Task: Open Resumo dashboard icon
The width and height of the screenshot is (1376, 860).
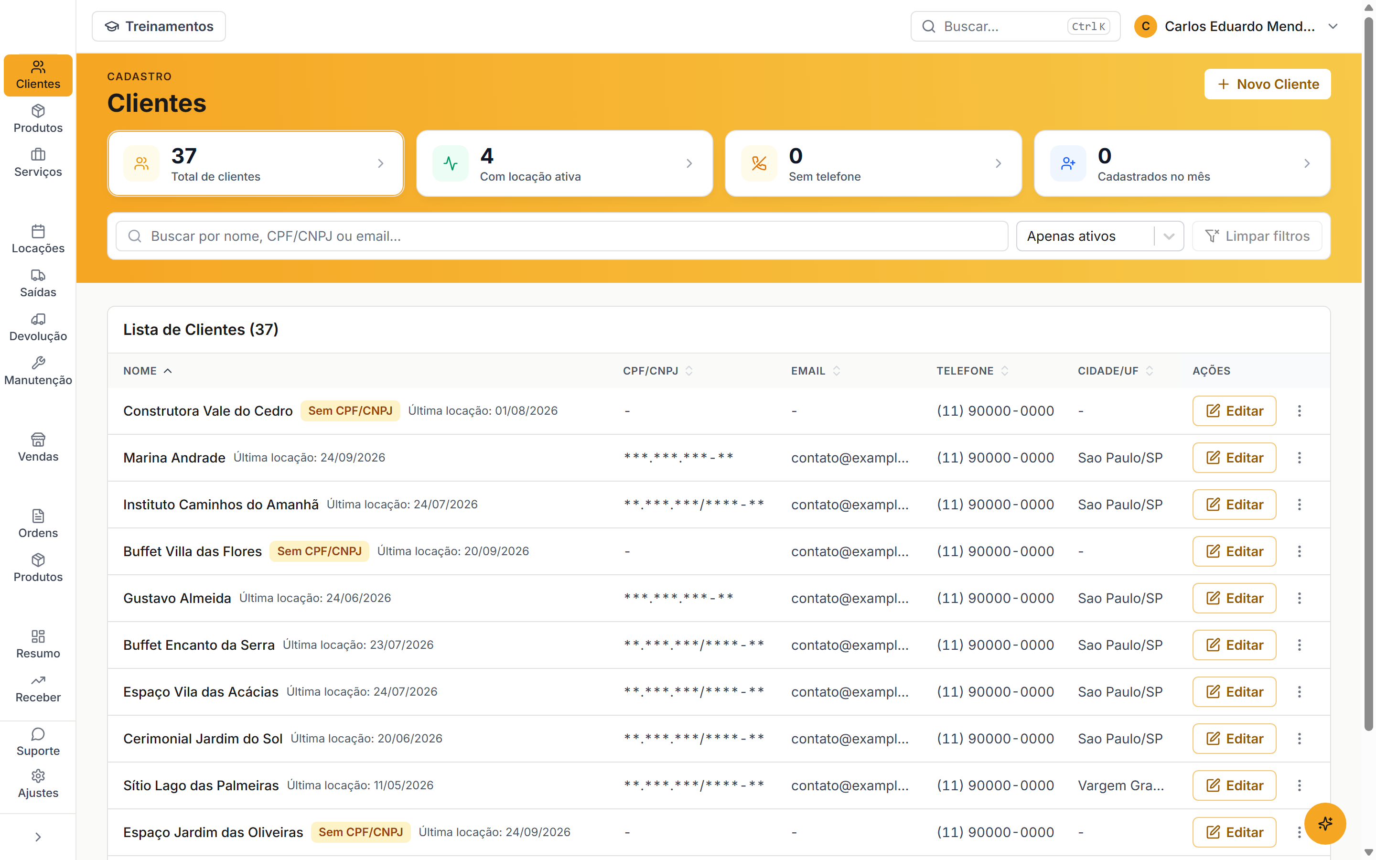Action: [38, 636]
